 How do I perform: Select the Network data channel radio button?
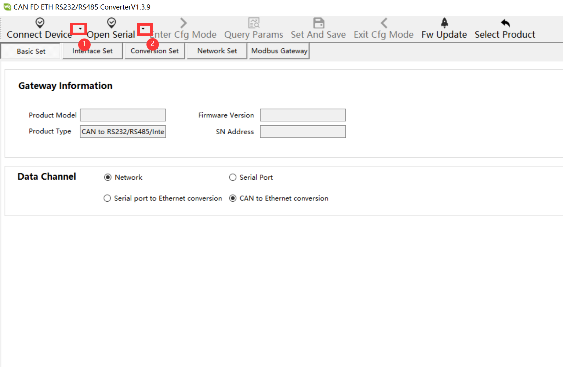click(x=108, y=177)
